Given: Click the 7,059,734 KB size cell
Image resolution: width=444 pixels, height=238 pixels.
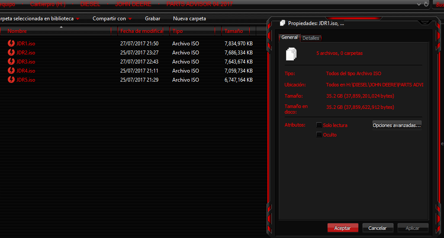Looking at the screenshot, I should [x=238, y=71].
